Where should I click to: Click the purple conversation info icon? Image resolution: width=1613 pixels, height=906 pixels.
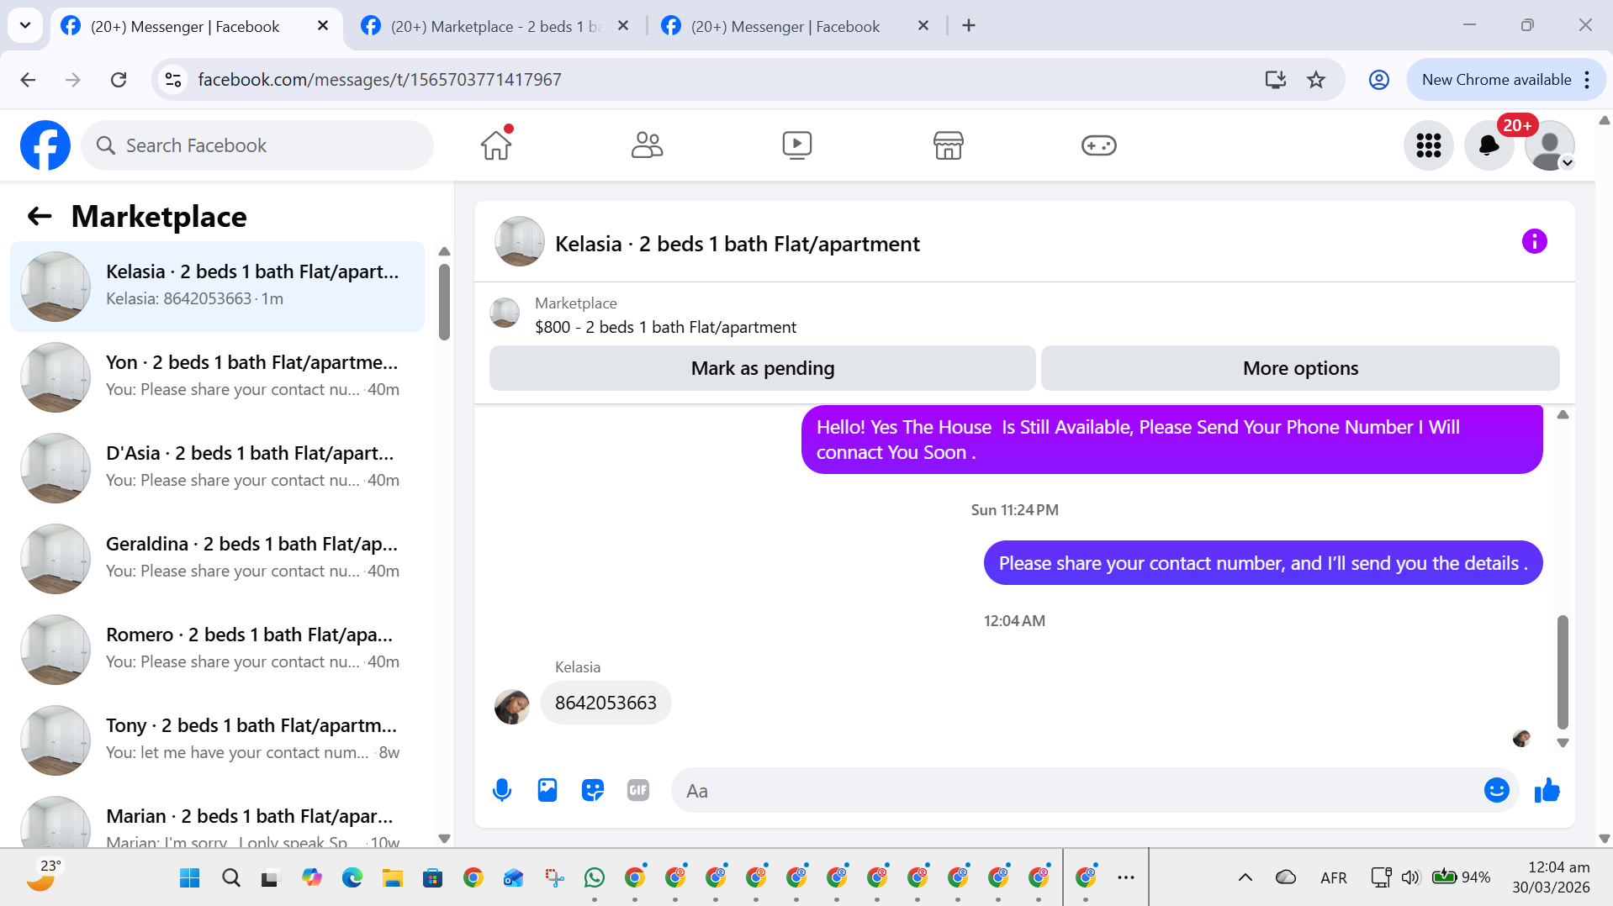pos(1534,241)
